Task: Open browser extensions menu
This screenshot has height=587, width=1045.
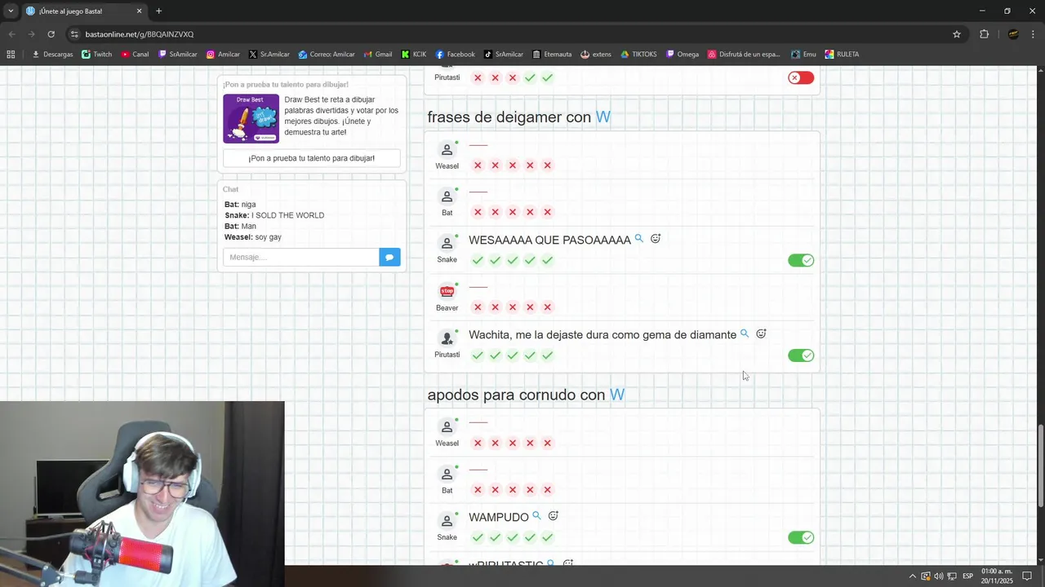Action: point(984,34)
